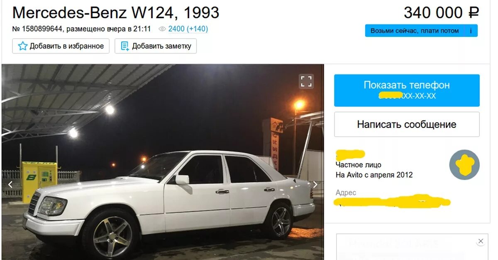Image resolution: width=498 pixels, height=260 pixels.
Task: Show phone number with Показать телефон
Action: coord(407,90)
